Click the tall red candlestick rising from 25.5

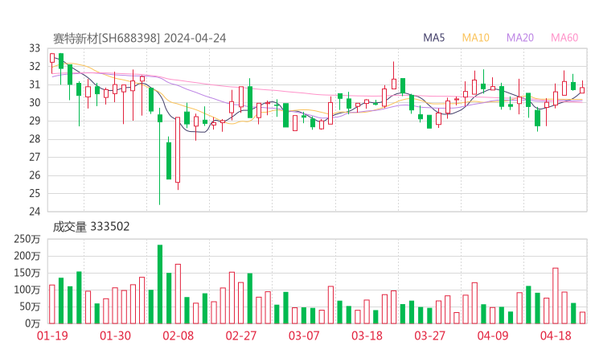point(178,153)
